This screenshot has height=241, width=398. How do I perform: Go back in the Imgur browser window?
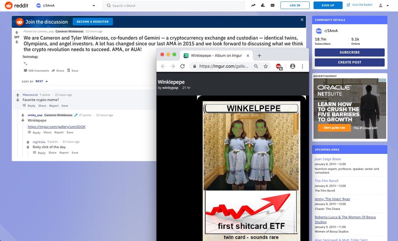click(x=163, y=66)
